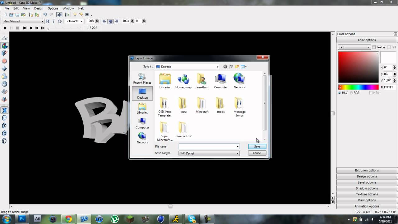Open Google Chrome from the taskbar

[68, 219]
